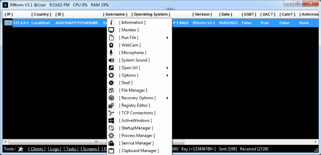Expand the Options submenu arrow
Image resolution: width=321 pixels, height=155 pixels.
pyautogui.click(x=167, y=75)
